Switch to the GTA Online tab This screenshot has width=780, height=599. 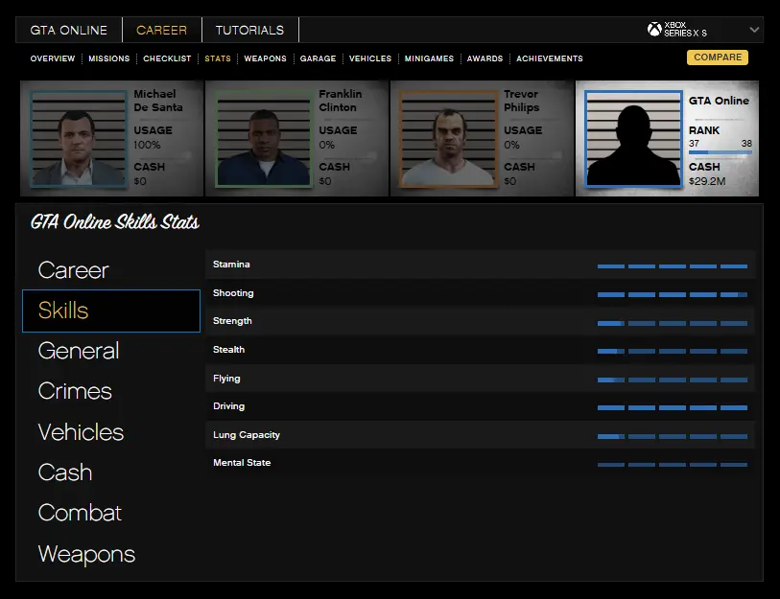pyautogui.click(x=69, y=30)
